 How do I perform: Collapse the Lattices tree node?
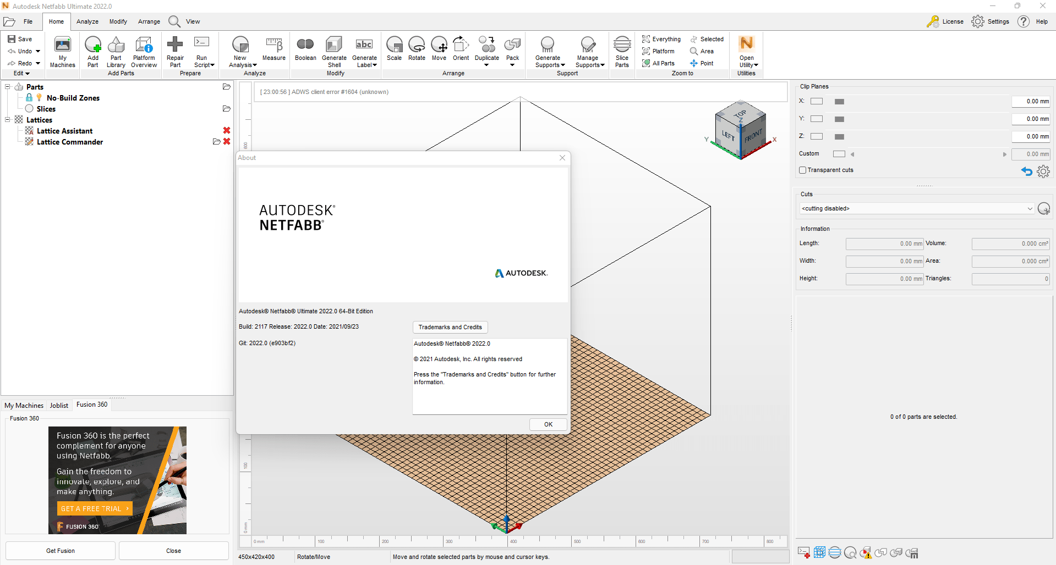[x=8, y=119]
